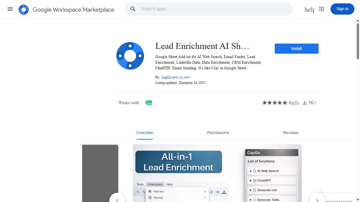Image resolution: width=360 pixels, height=202 pixels.
Task: Switch to the Permissions tab
Action: (x=218, y=133)
